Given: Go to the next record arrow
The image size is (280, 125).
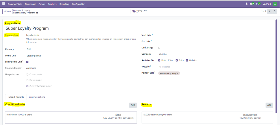Looking at the screenshot, I should pyautogui.click(x=276, y=11).
